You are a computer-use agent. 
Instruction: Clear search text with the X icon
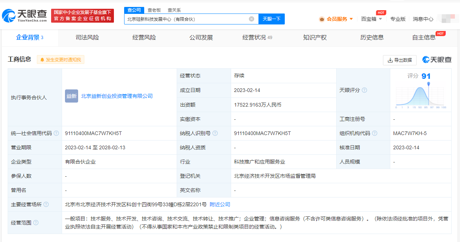pos(252,19)
